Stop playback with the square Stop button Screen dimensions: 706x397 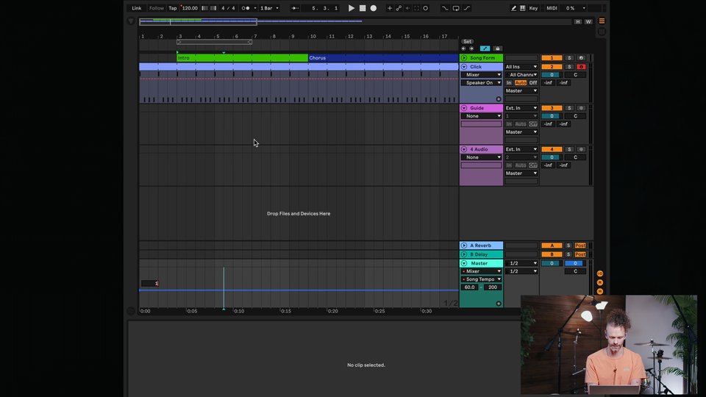click(x=363, y=8)
